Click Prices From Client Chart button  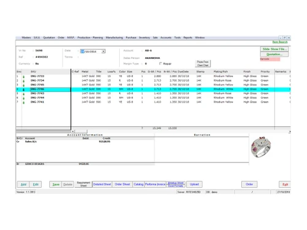pos(203,63)
